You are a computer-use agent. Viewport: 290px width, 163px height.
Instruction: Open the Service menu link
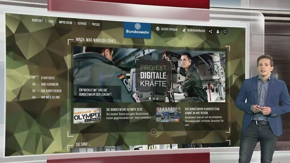tap(82, 23)
